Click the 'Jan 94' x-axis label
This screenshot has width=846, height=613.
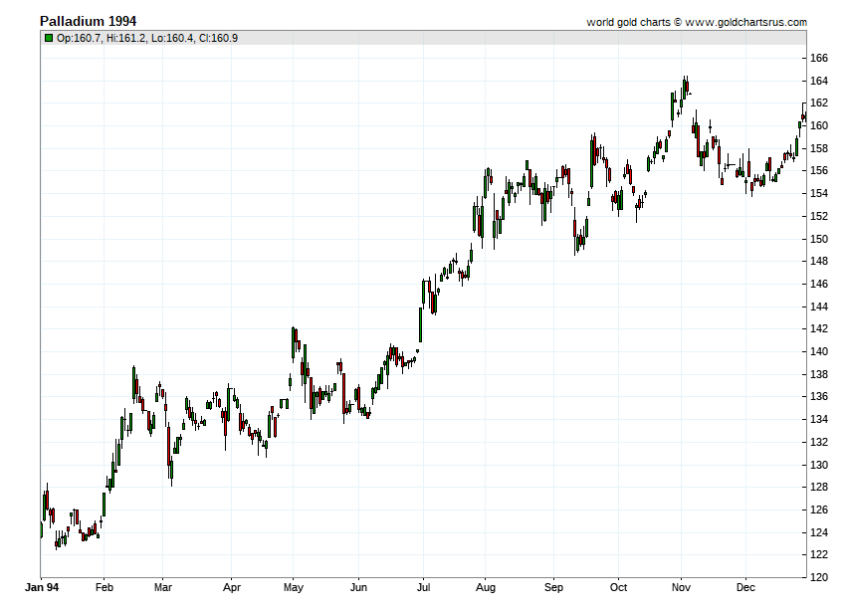(42, 587)
